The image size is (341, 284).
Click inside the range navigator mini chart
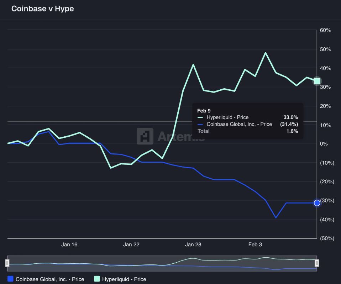(162, 263)
